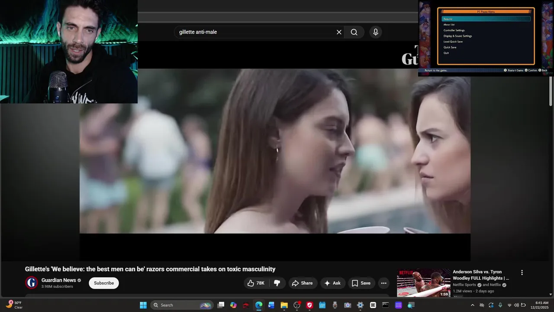
Task: Select Quit in the pause menu
Action: 446,53
